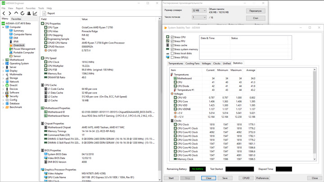324x182 pixels.
Task: Select the Portable Computer tree item
Action: (23, 53)
